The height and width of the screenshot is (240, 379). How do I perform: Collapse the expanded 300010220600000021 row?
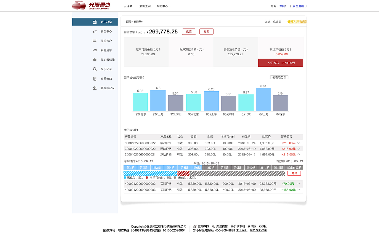coord(299,154)
